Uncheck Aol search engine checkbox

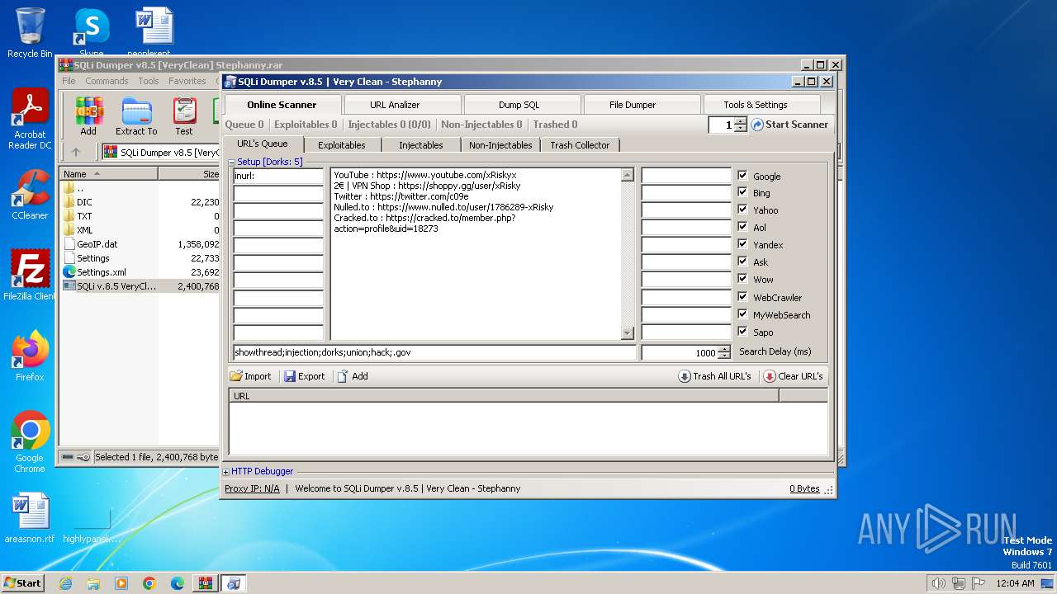[x=742, y=227]
